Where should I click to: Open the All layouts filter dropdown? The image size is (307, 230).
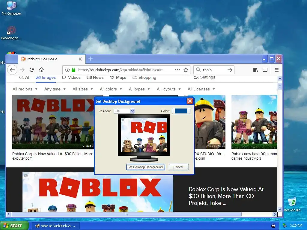[x=168, y=89]
